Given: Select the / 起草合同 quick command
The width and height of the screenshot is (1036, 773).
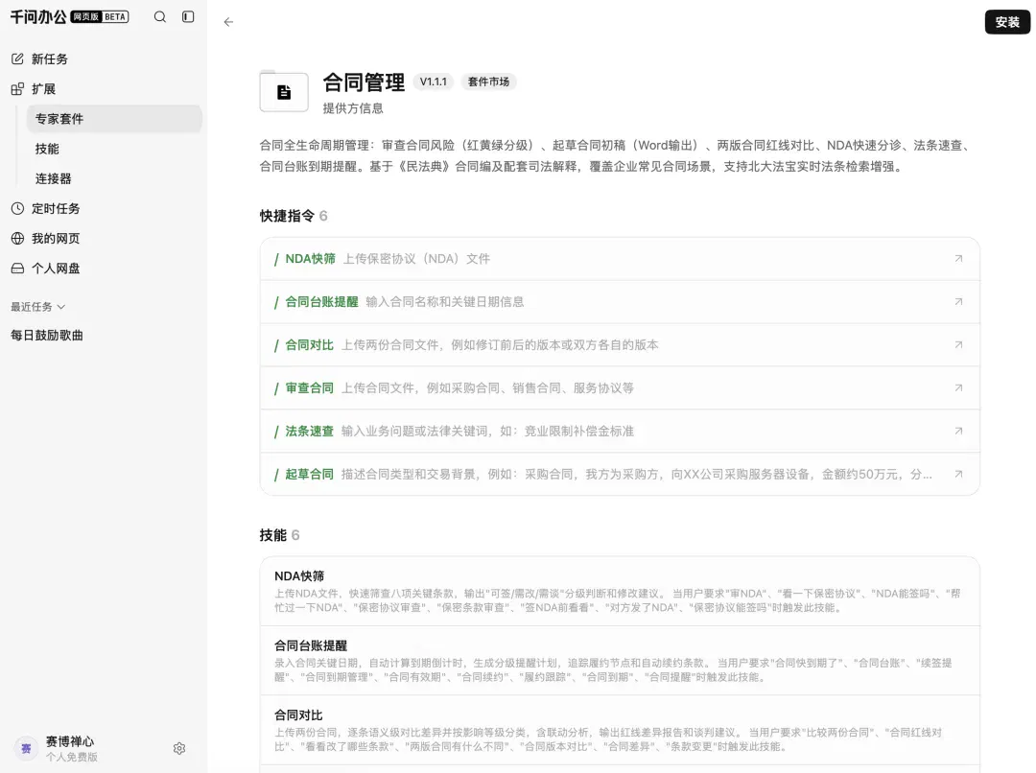Looking at the screenshot, I should tap(620, 474).
